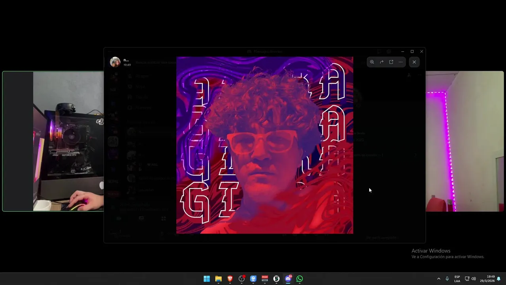Viewport: 506px width, 285px height.
Task: Click the left webcam feed with PC
Action: (53, 141)
